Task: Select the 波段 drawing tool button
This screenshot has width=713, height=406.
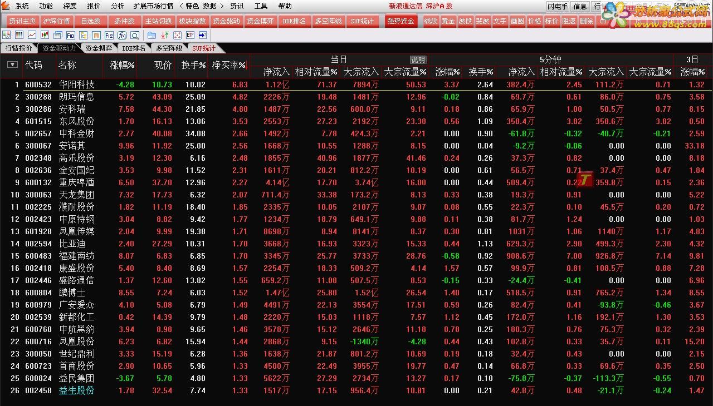Action: pyautogui.click(x=465, y=21)
